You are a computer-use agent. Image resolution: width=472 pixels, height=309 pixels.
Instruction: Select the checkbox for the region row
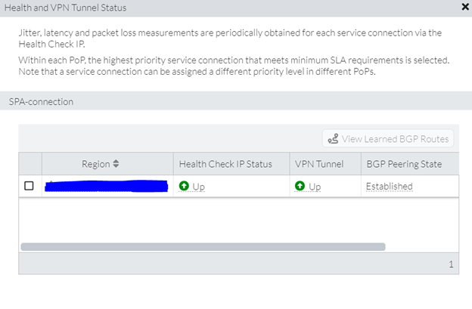(x=29, y=186)
